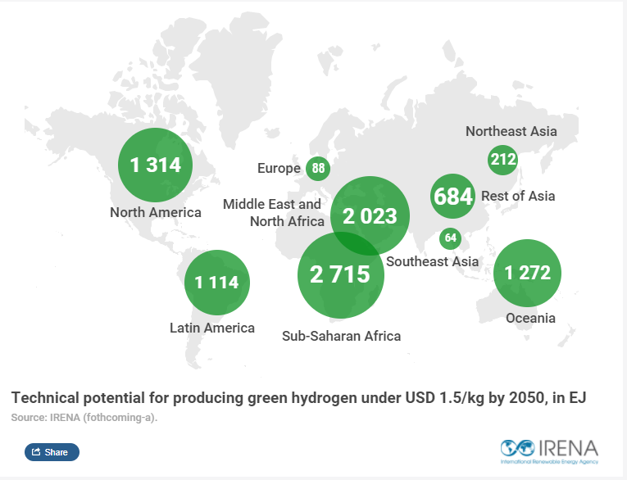Image resolution: width=627 pixels, height=480 pixels.
Task: Click the Share button
Action: click(52, 452)
